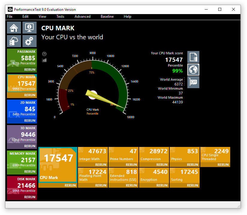Select the Memory Mark 2157 tile
This screenshot has width=247, height=215.
22,160
